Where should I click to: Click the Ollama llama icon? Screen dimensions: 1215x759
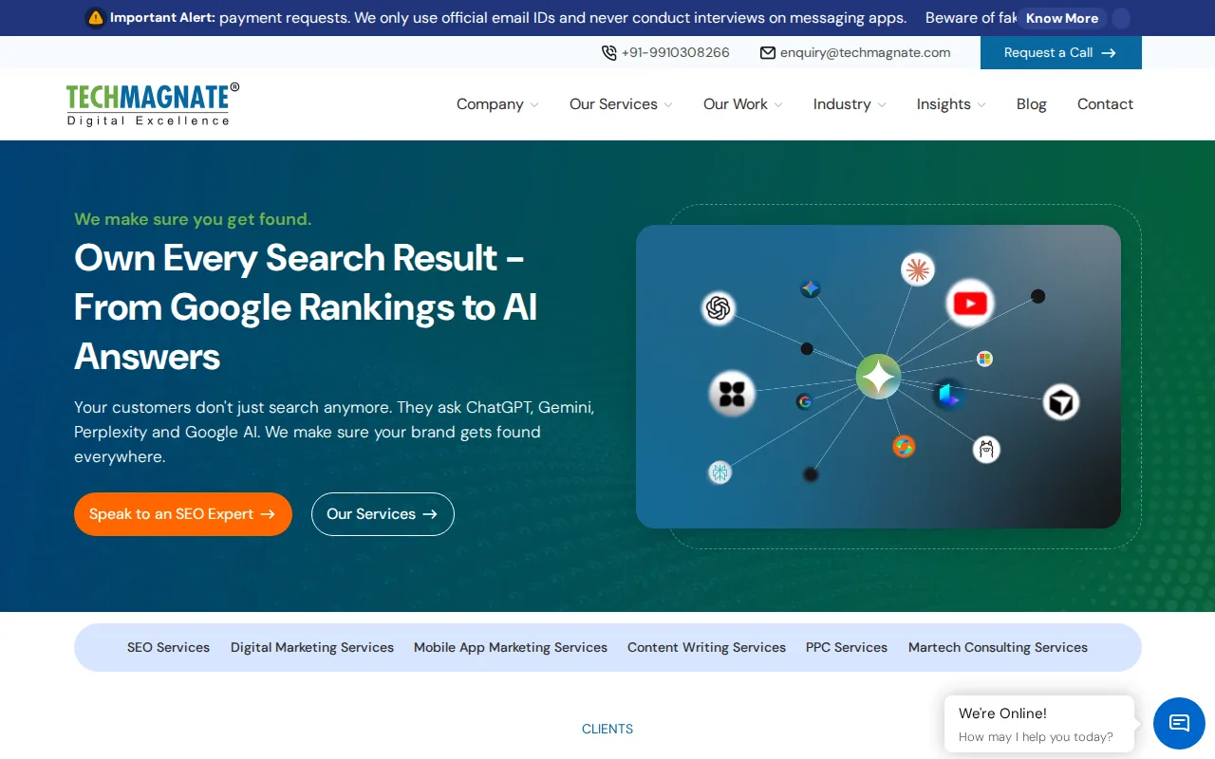[x=986, y=450]
